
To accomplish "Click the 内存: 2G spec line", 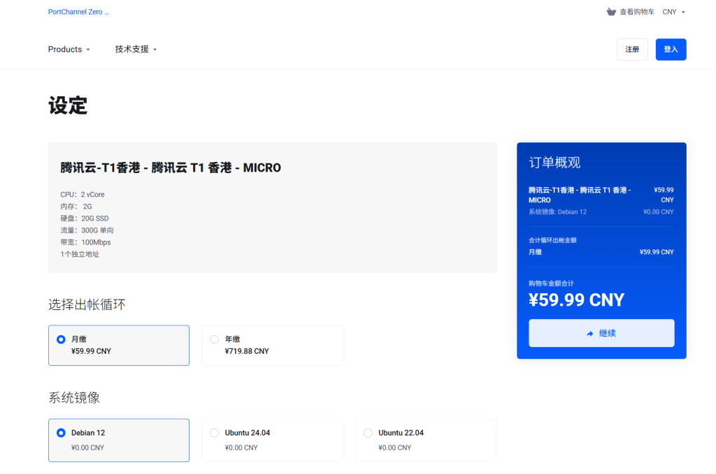I will (76, 207).
